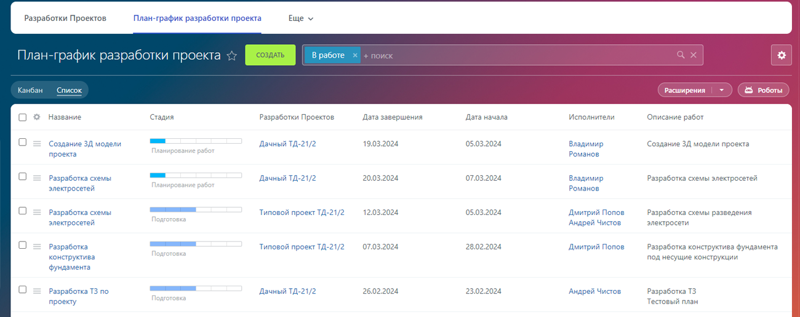Screen dimensions: 800x317
Task: Click the favorite star next to page title
Action: pos(232,56)
